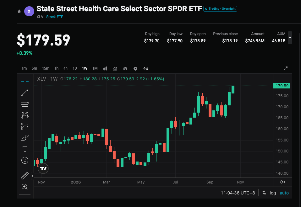Open the candlestick chart type selector

pos(105,69)
